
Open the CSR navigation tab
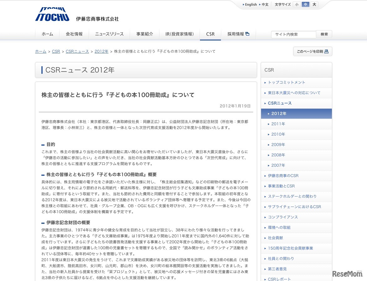210,34
